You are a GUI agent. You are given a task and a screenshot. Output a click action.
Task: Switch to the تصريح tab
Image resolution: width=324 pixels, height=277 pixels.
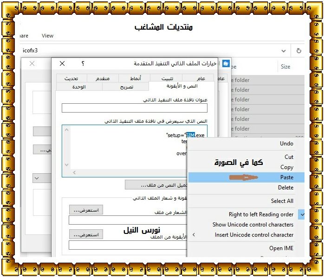pos(125,87)
